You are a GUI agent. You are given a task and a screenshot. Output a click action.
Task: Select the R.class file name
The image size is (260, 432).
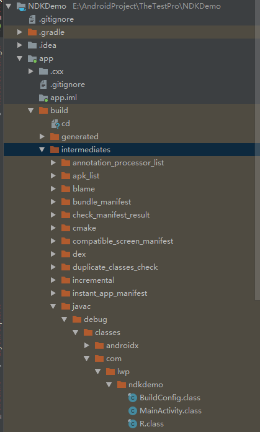(151, 424)
